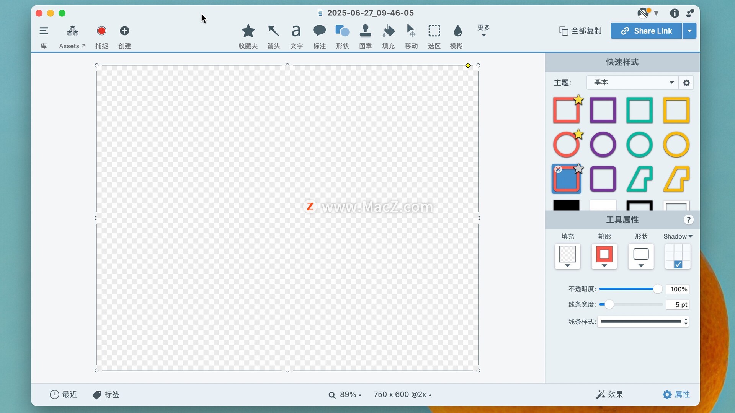Click the notifications icon with orange dot
735x413 pixels.
[x=644, y=13]
